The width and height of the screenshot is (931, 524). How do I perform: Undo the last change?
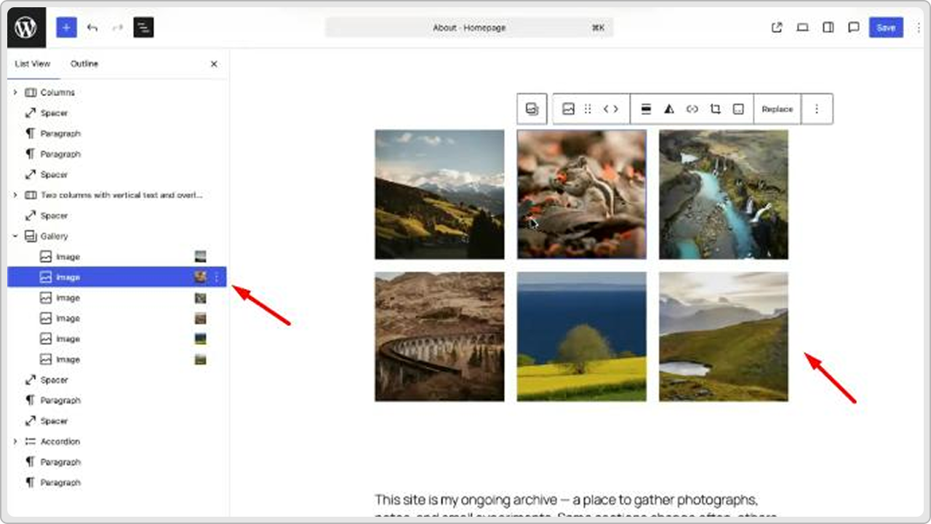[92, 27]
